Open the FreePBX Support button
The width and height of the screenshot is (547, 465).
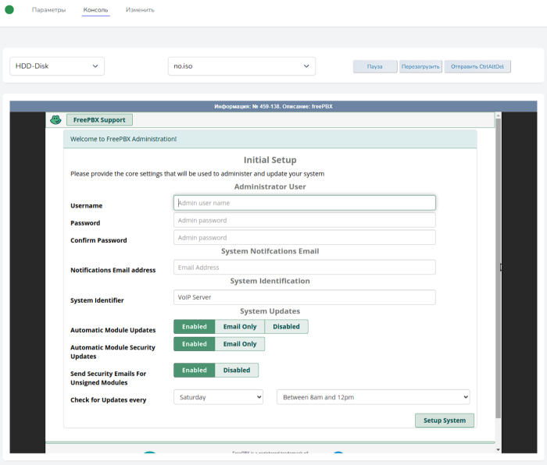(99, 120)
